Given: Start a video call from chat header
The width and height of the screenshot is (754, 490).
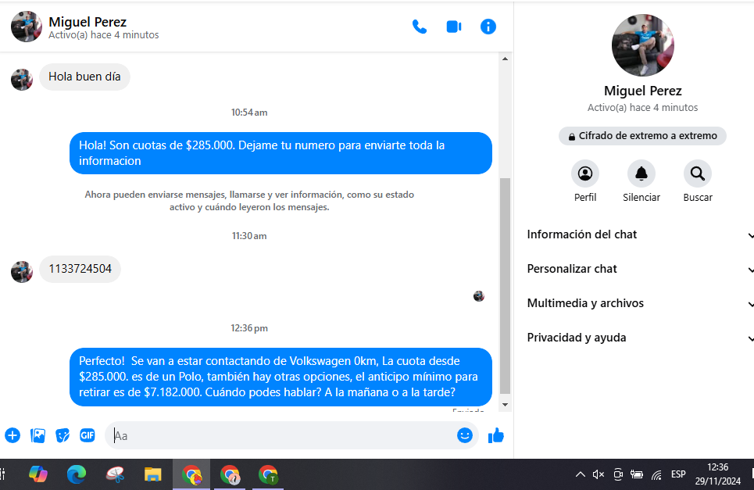Looking at the screenshot, I should [x=453, y=27].
